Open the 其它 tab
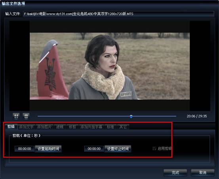 123,127
